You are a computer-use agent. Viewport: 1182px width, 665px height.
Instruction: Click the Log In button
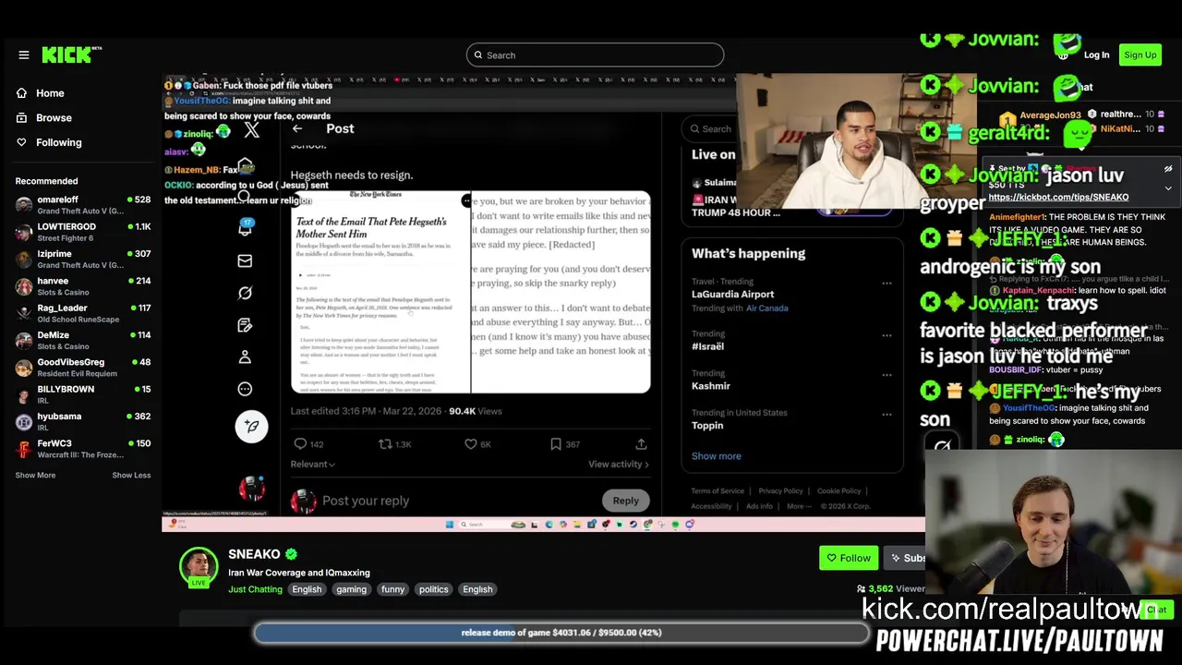pos(1096,55)
